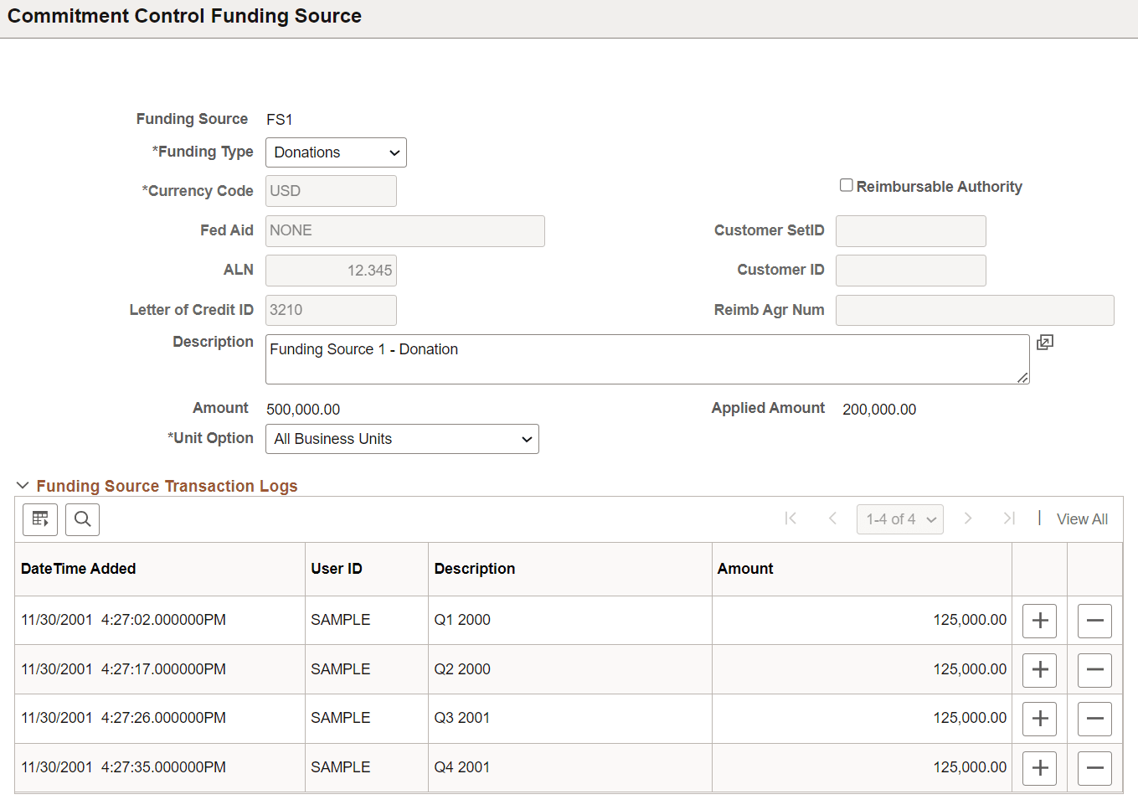
Task: Jump to last page using the last-row arrow
Action: pyautogui.click(x=1009, y=519)
